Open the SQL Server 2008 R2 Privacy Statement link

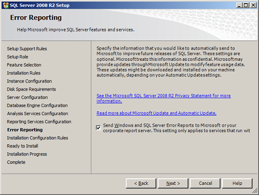pos(164,98)
